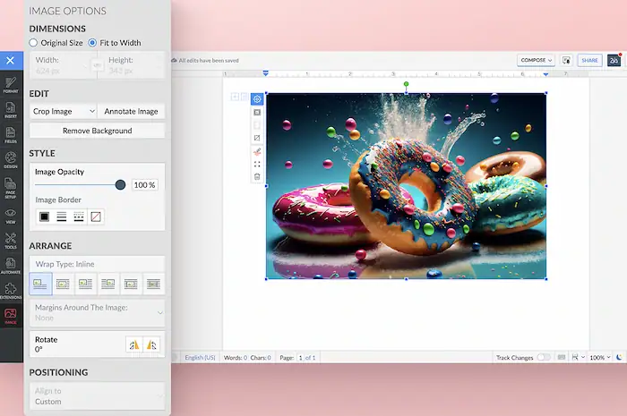Switch to the Page Setup sidebar tab
The height and width of the screenshot is (416, 627).
11,191
